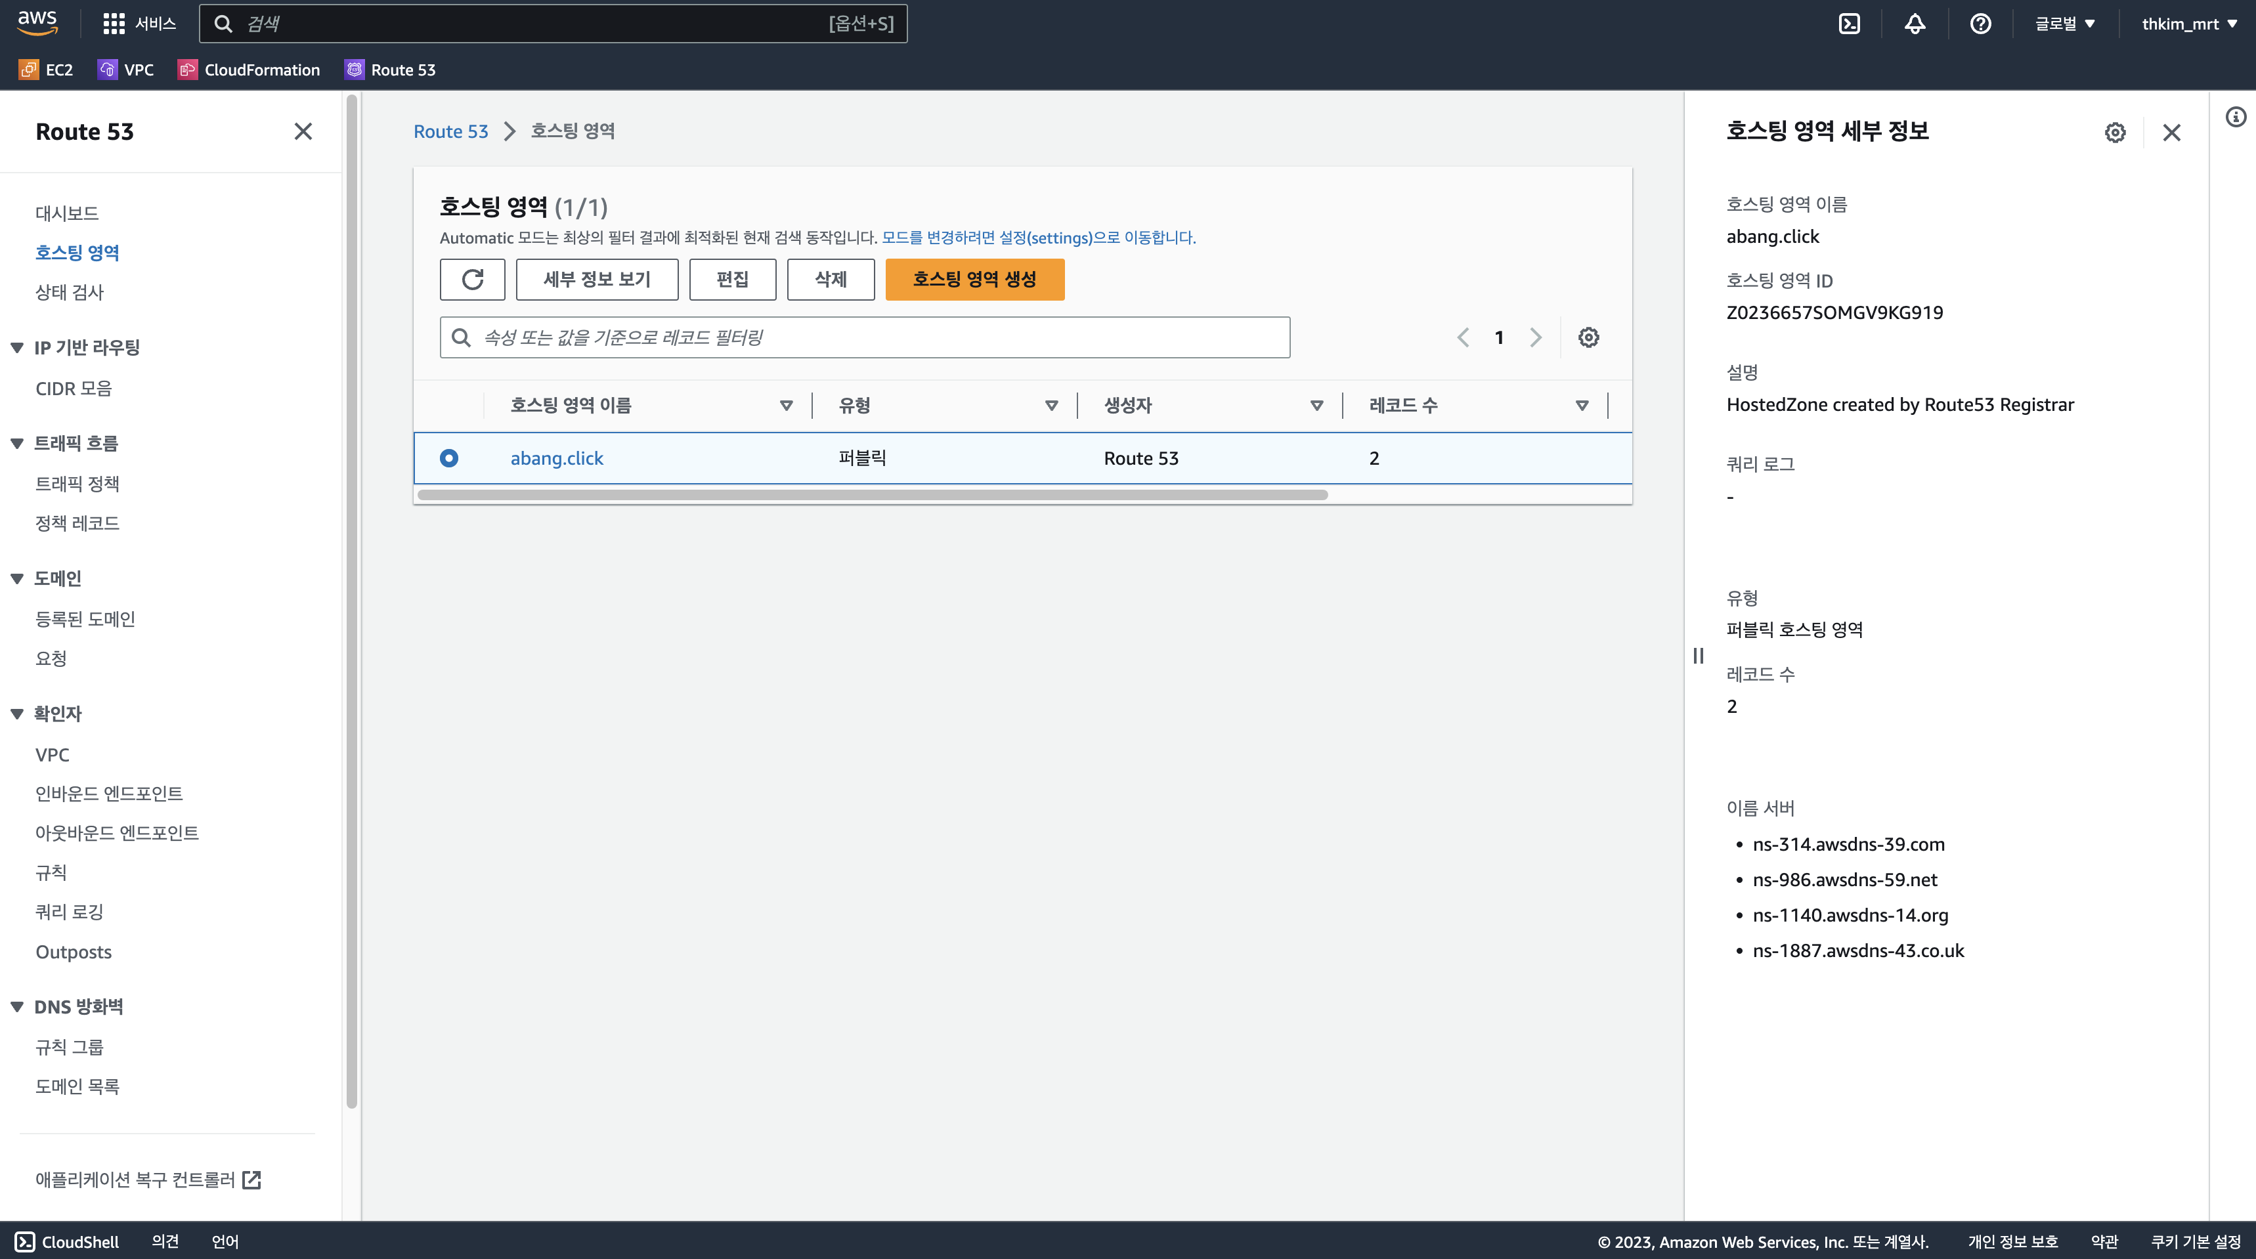
Task: Open the services grid menu icon
Action: 113,24
